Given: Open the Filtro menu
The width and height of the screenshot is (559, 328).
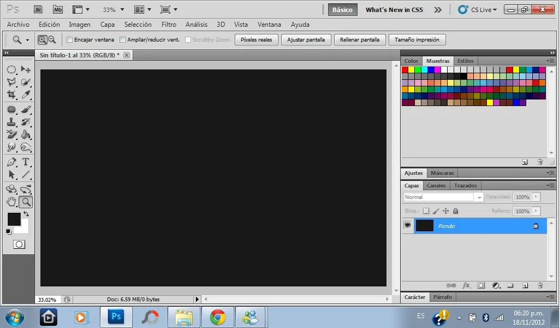Looking at the screenshot, I should 169,25.
